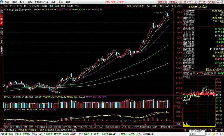Image resolution: width=224 pixels, height=136 pixels.
Task: Select the TRIX indicator
Action: (x=43, y=127)
